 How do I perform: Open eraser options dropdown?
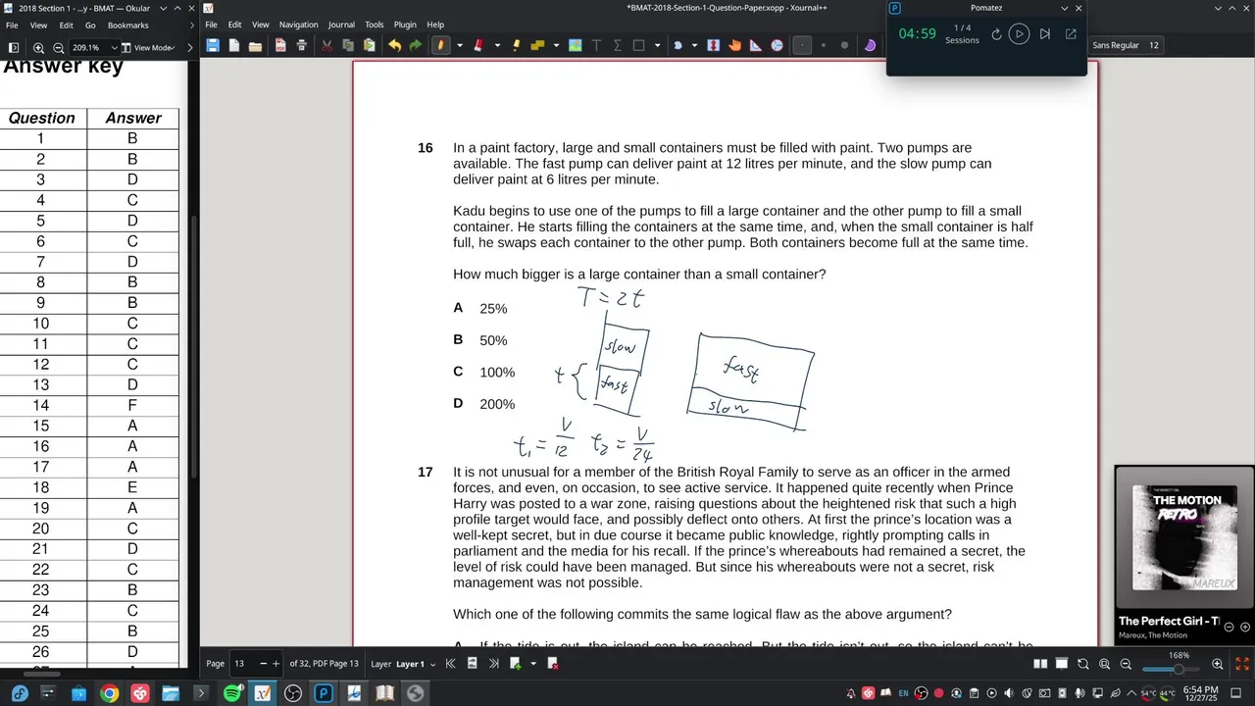click(x=497, y=45)
